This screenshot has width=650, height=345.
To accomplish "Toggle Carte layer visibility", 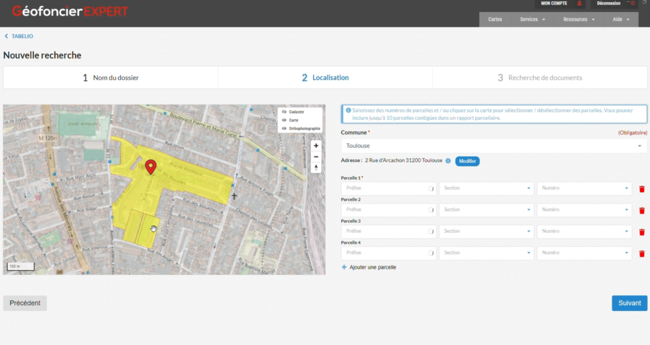I will tap(284, 120).
